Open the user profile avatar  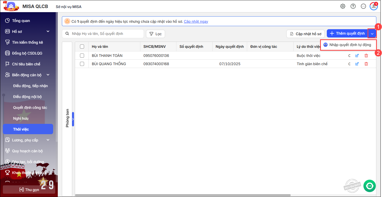(x=373, y=6)
